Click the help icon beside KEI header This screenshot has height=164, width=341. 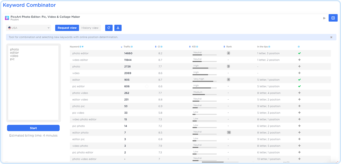pos(197,47)
